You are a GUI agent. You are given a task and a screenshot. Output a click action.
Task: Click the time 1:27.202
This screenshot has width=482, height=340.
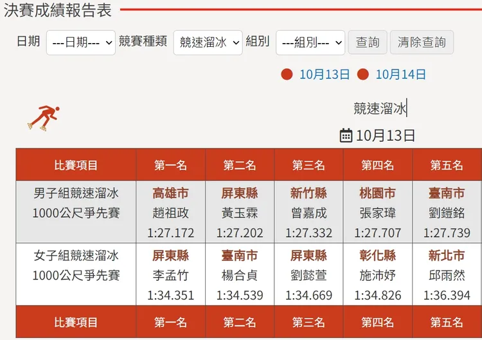(240, 233)
